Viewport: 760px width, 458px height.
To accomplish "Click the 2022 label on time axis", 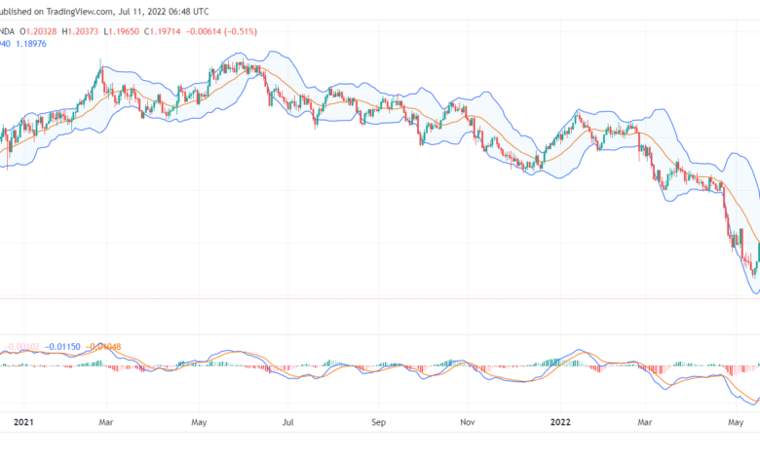I will pyautogui.click(x=560, y=422).
